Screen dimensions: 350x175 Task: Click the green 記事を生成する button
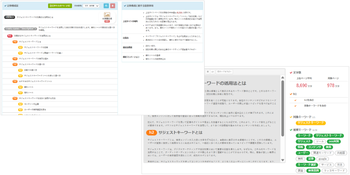[x=60, y=6]
